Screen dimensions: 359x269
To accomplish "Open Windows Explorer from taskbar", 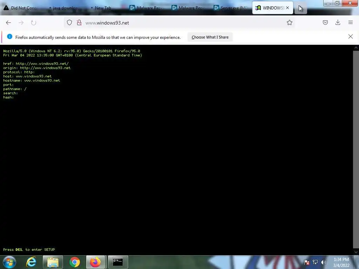I will click(x=53, y=262).
